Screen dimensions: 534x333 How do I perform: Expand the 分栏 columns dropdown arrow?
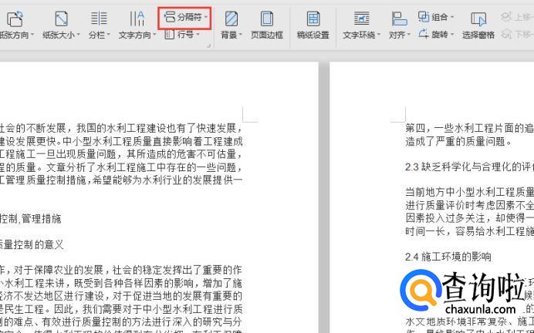[109, 35]
